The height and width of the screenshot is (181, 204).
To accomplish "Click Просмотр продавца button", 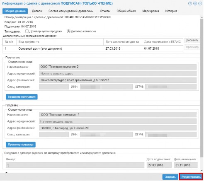I will click(x=21, y=145).
